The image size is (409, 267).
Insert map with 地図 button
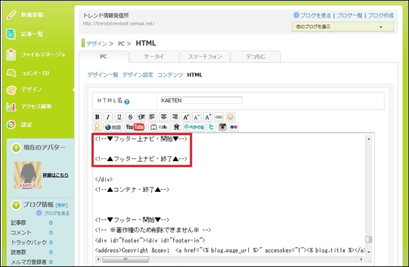pos(113,127)
